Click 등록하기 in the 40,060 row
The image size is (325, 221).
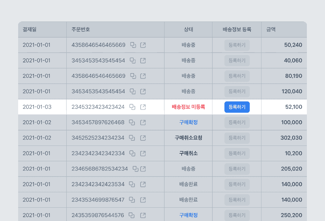[x=237, y=61]
